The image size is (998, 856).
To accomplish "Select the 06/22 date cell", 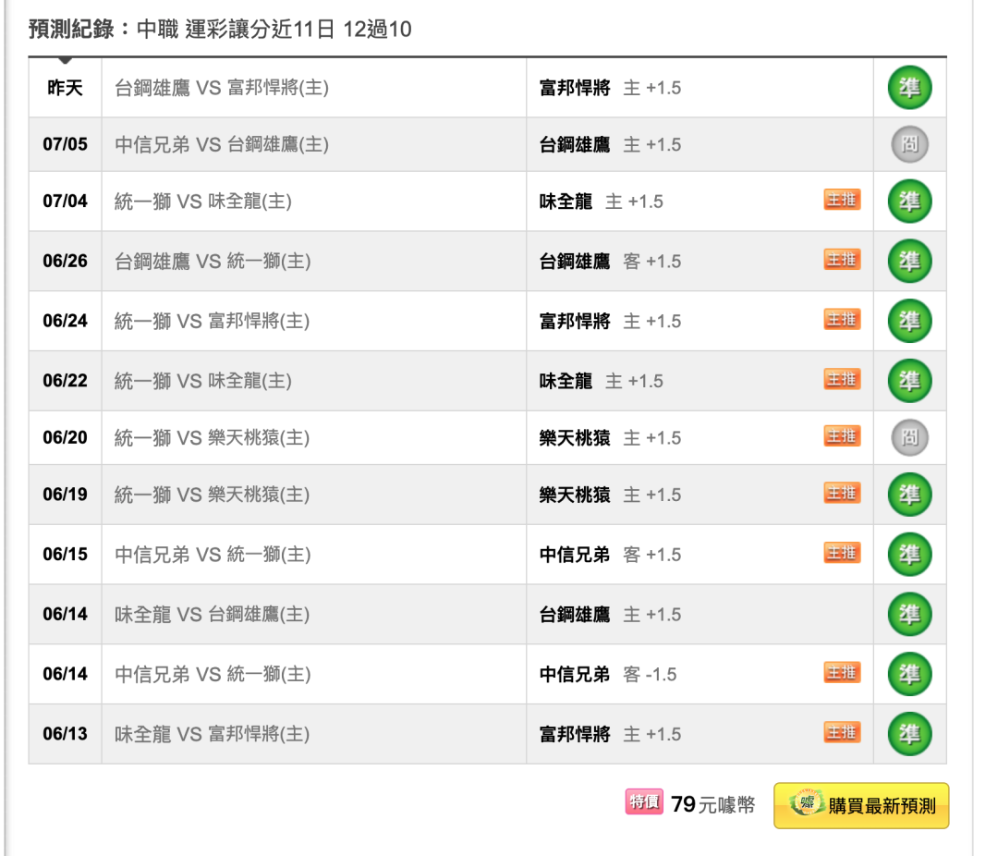I will [65, 381].
